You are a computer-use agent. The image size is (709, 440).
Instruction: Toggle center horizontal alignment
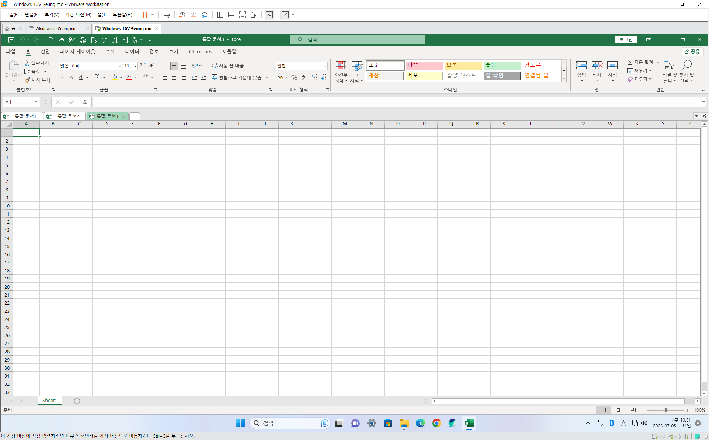tap(174, 77)
